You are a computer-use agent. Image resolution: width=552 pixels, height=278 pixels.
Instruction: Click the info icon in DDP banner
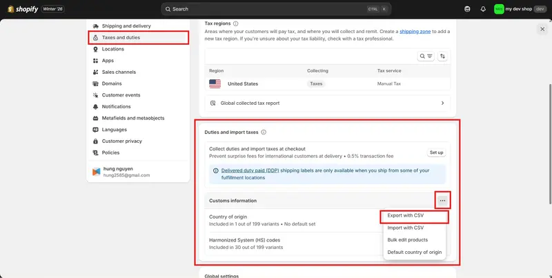(216, 170)
